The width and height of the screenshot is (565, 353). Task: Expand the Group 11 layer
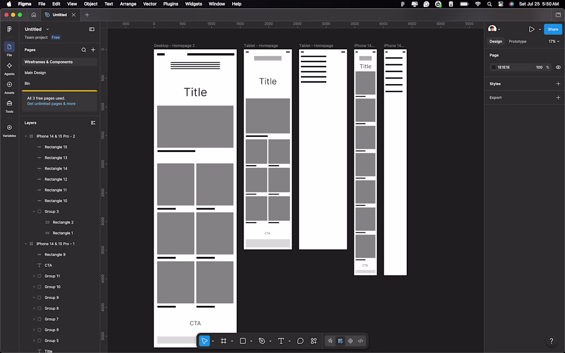point(34,276)
